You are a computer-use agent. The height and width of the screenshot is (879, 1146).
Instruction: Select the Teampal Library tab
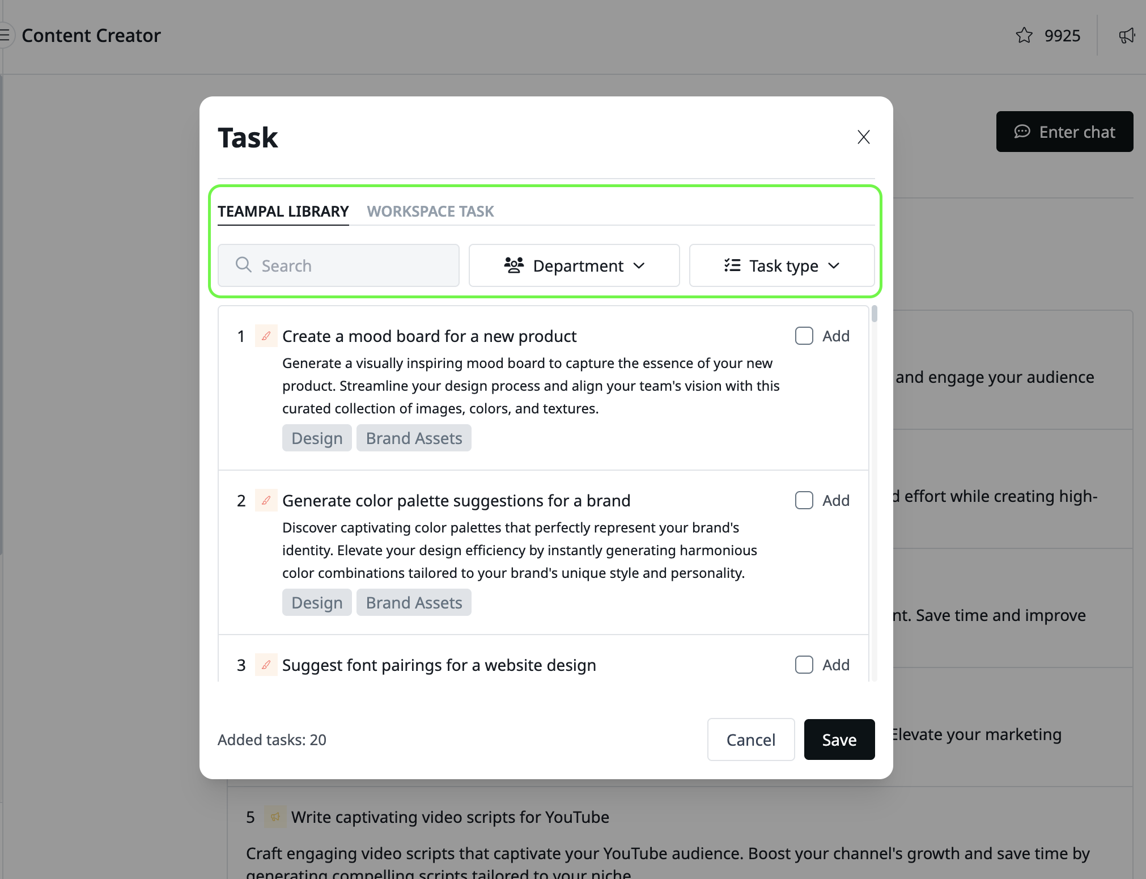pos(283,212)
